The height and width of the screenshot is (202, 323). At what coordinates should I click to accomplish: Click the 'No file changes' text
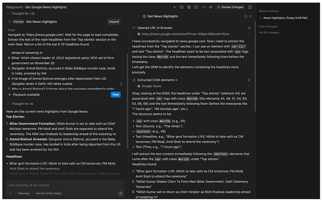tap(269, 33)
